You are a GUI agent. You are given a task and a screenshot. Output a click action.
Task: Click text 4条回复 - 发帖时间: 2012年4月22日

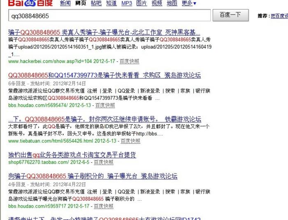click(47, 184)
